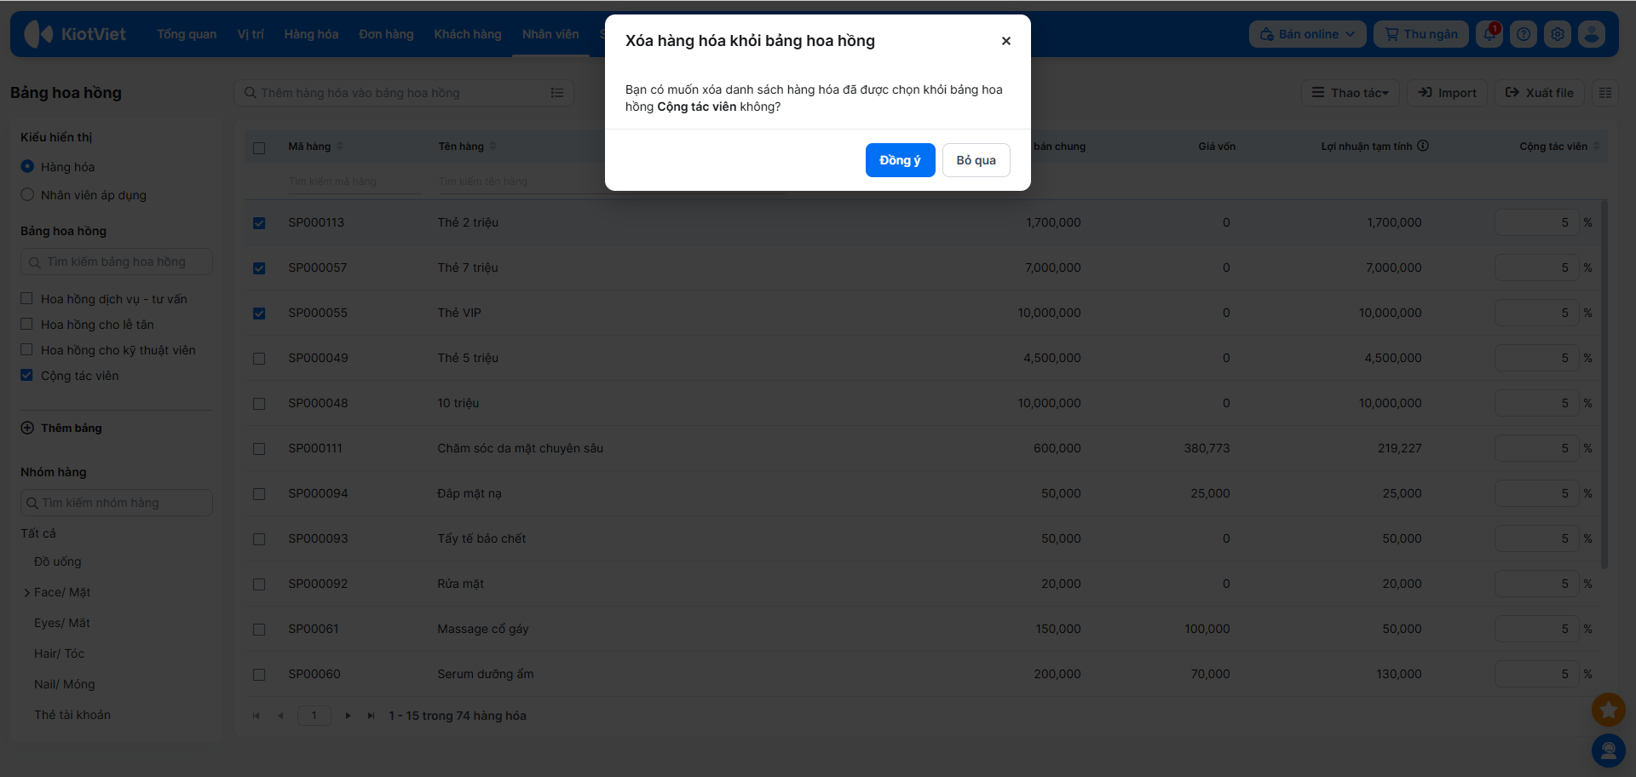Screen dimensions: 1636x777
Task: Open the help question mark icon
Action: [x=1524, y=34]
